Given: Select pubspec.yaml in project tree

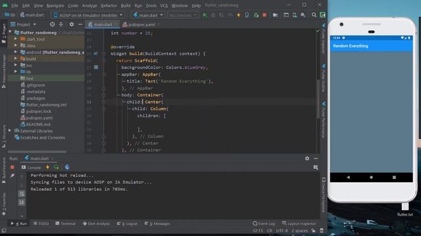Looking at the screenshot, I should click(x=39, y=118).
